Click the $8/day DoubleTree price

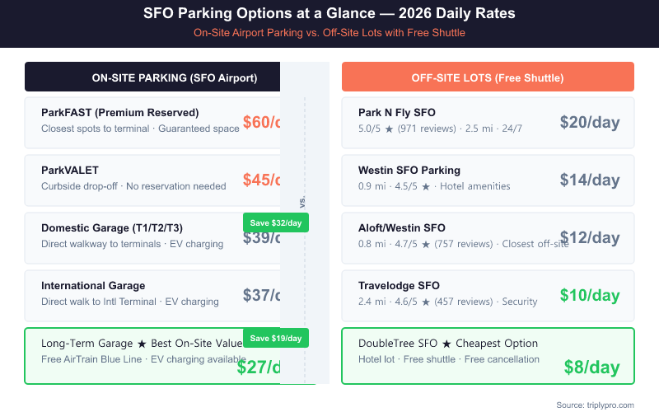(591, 368)
